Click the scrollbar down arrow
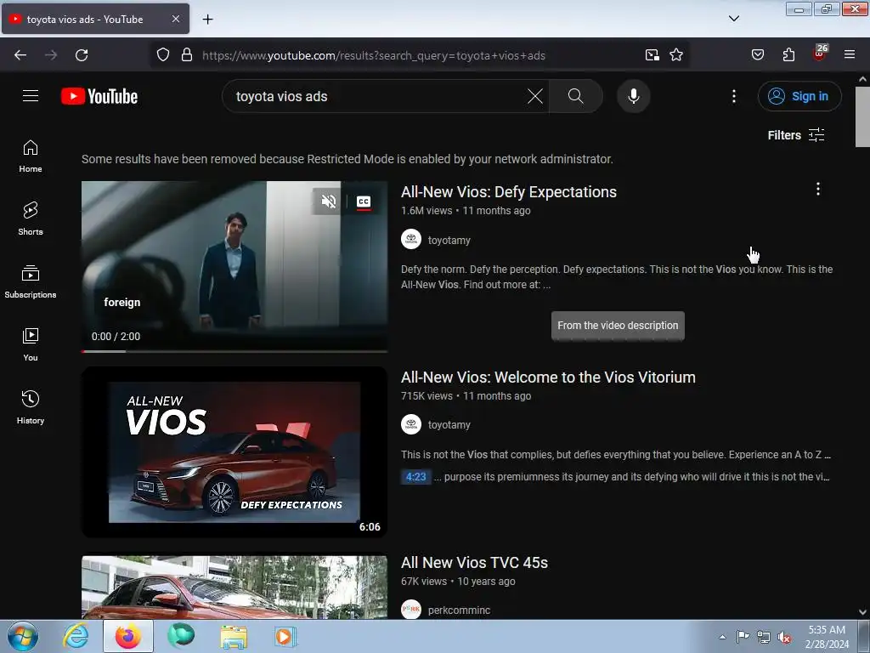870x653 pixels. [x=862, y=612]
